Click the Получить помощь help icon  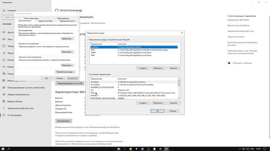(x=229, y=63)
